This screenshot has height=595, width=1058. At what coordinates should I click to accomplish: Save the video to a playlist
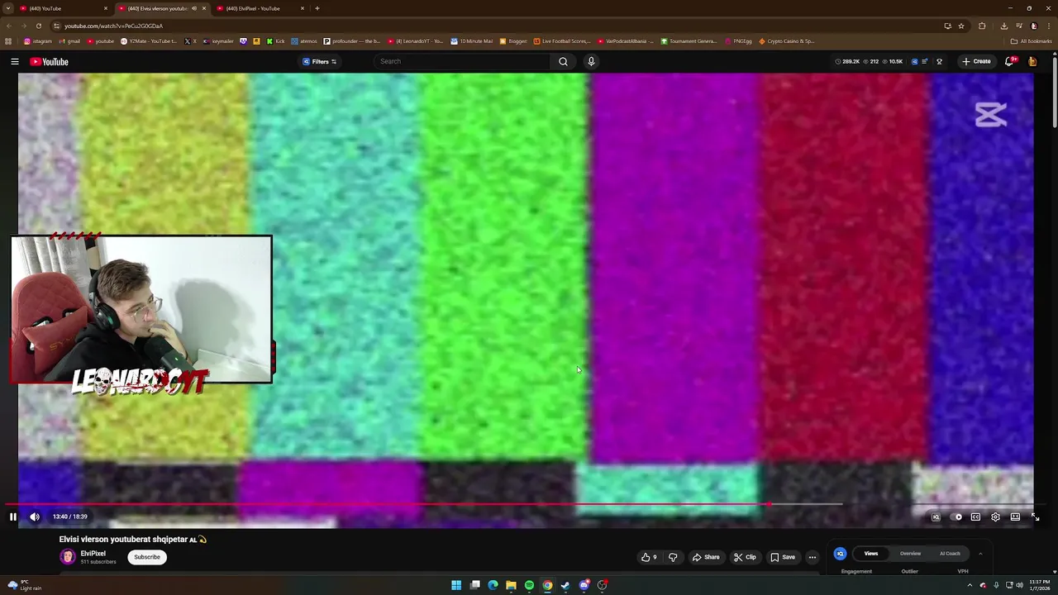tap(784, 557)
